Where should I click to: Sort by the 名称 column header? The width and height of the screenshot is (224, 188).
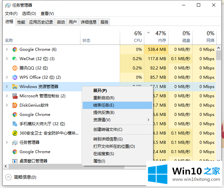point(42,37)
